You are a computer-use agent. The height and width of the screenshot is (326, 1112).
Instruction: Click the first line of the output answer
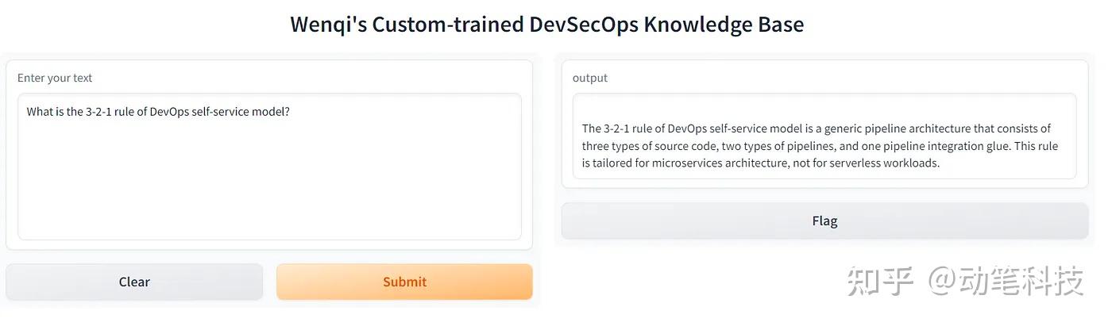pyautogui.click(x=817, y=128)
